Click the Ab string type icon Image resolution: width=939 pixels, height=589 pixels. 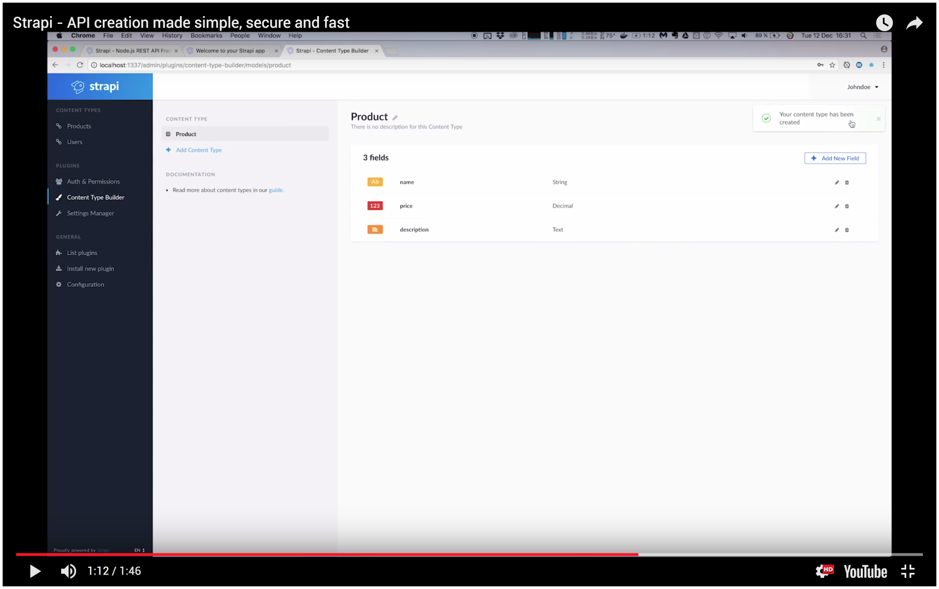375,182
